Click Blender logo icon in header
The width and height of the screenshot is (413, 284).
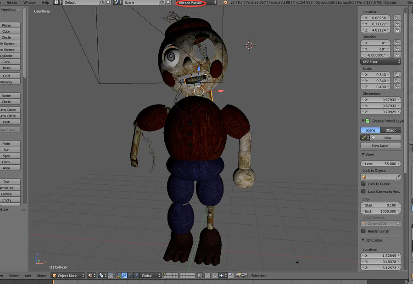[225, 2]
